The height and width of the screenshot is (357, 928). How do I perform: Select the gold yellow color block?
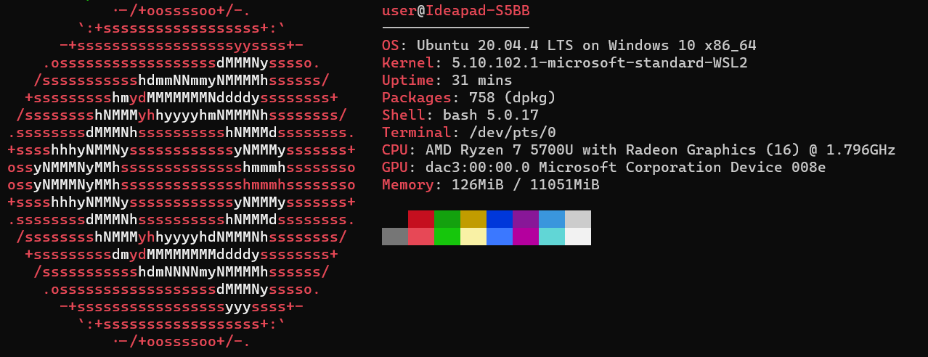pos(473,219)
